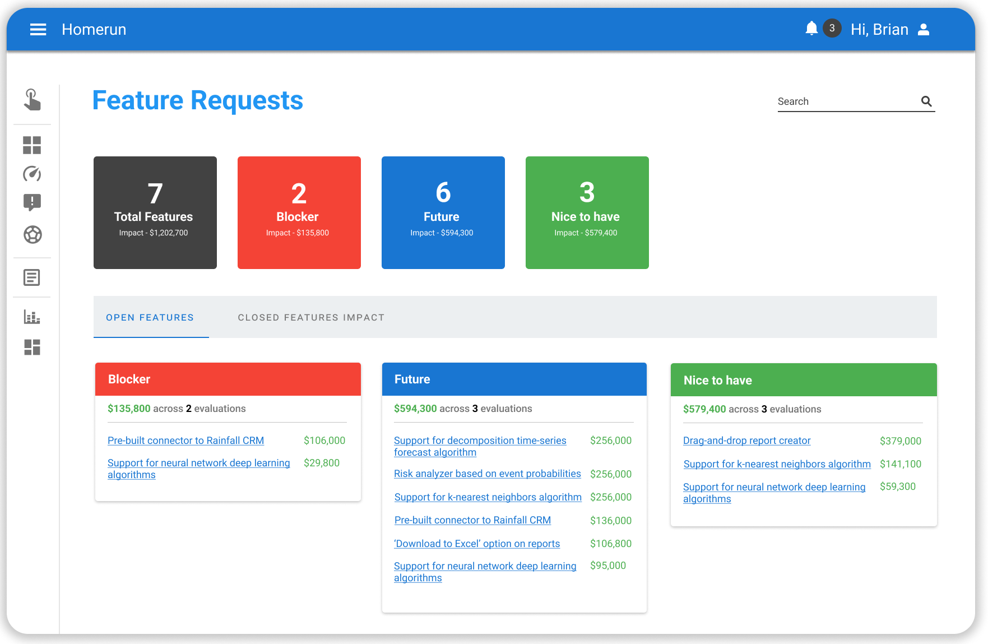
Task: Click the search magnifier icon
Action: [926, 101]
